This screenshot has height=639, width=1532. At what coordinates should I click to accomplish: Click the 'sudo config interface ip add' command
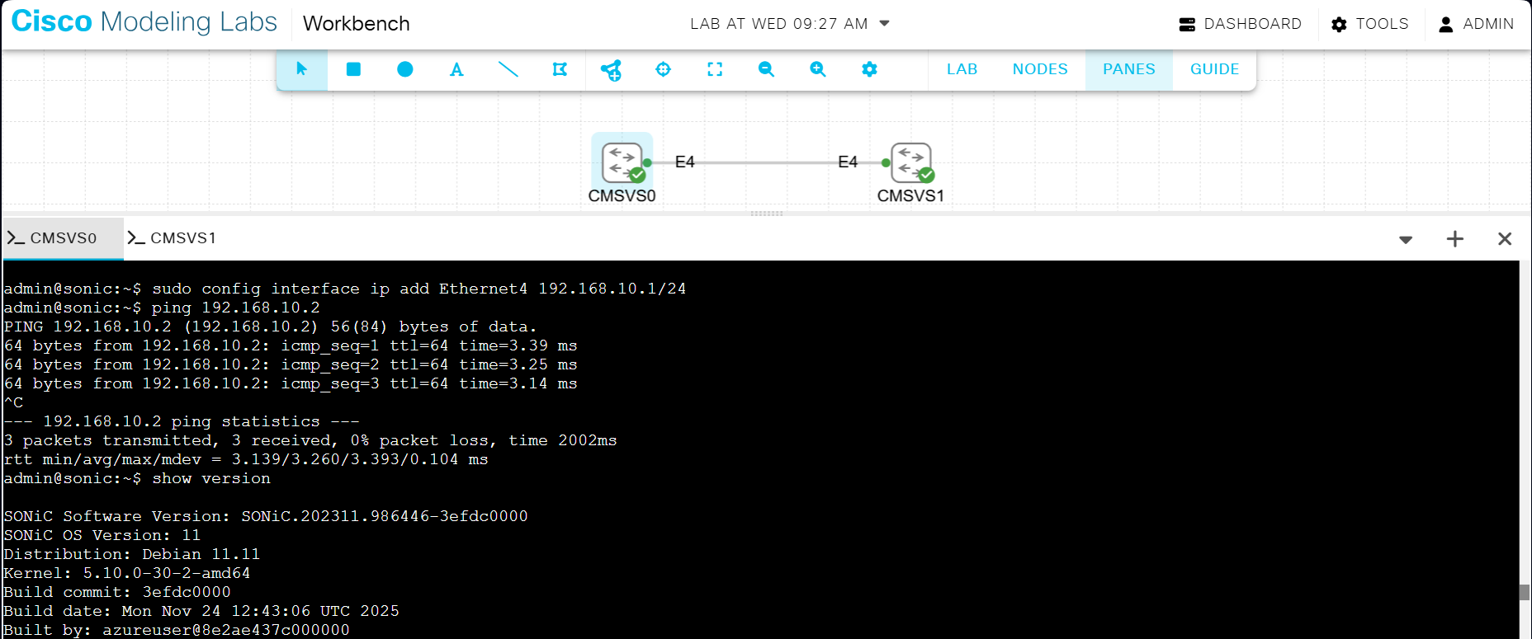coord(345,289)
